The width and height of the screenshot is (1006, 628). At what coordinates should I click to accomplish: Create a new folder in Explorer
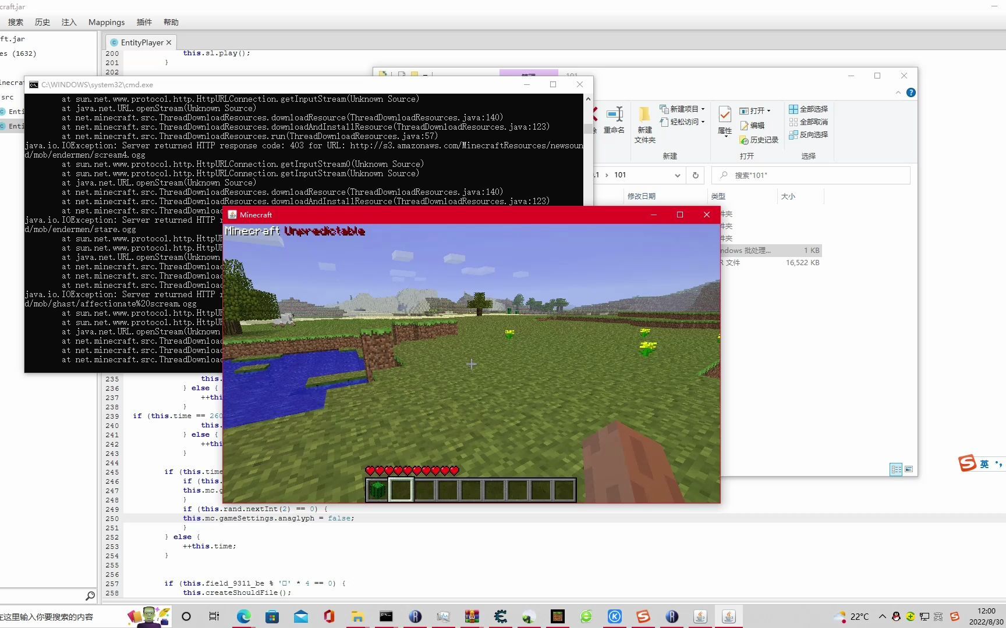[x=644, y=124]
